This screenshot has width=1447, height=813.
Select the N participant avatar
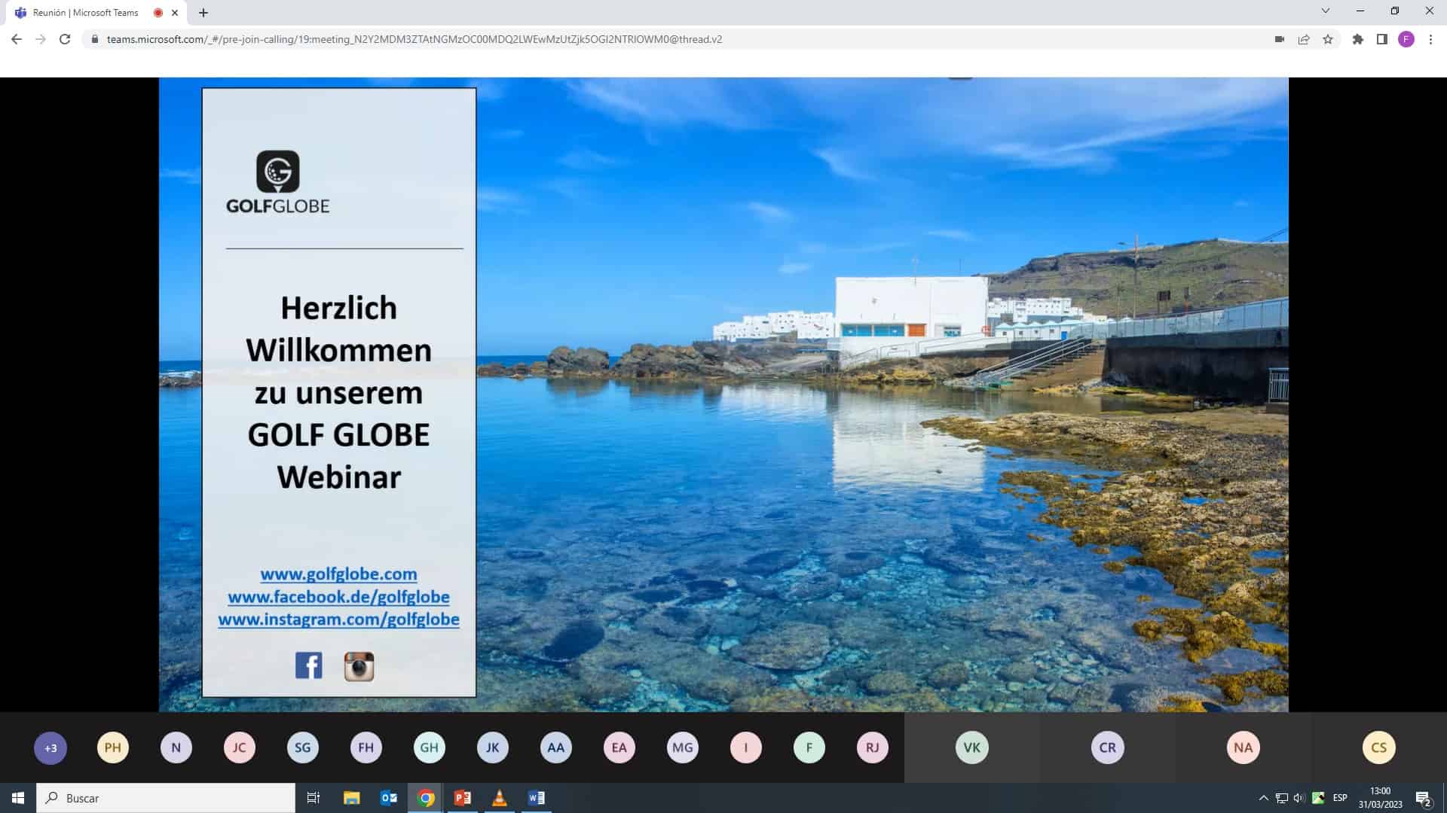[x=176, y=748]
